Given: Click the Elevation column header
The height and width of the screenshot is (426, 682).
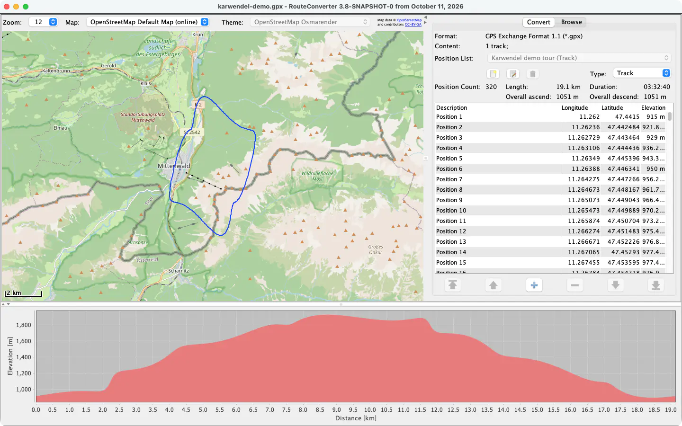Looking at the screenshot, I should [x=653, y=108].
